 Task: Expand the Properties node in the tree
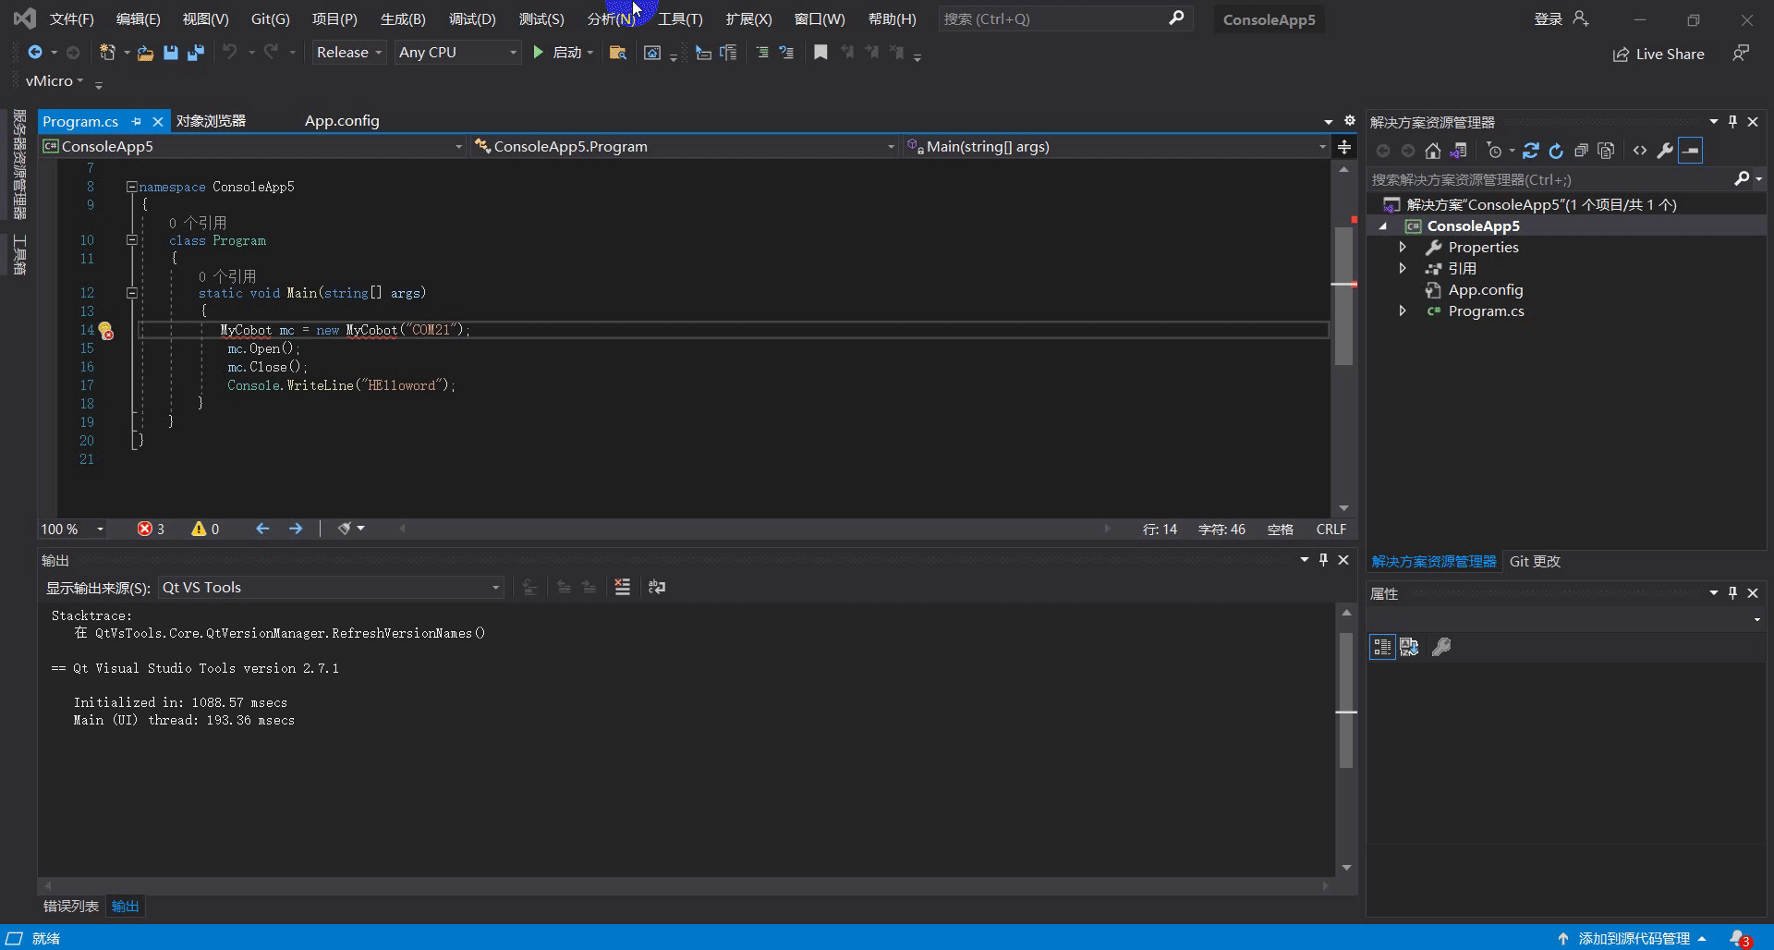click(x=1403, y=247)
